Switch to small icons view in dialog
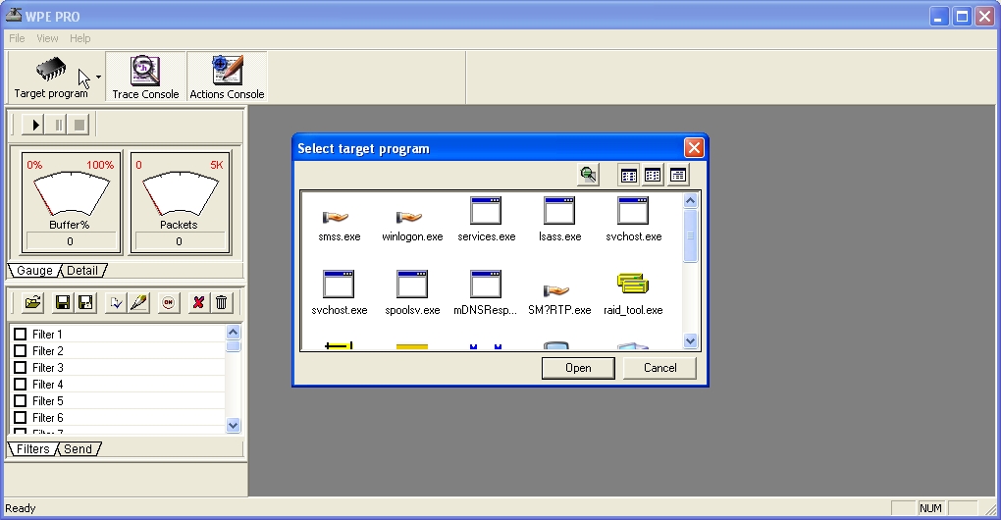The image size is (1001, 520). click(x=653, y=175)
